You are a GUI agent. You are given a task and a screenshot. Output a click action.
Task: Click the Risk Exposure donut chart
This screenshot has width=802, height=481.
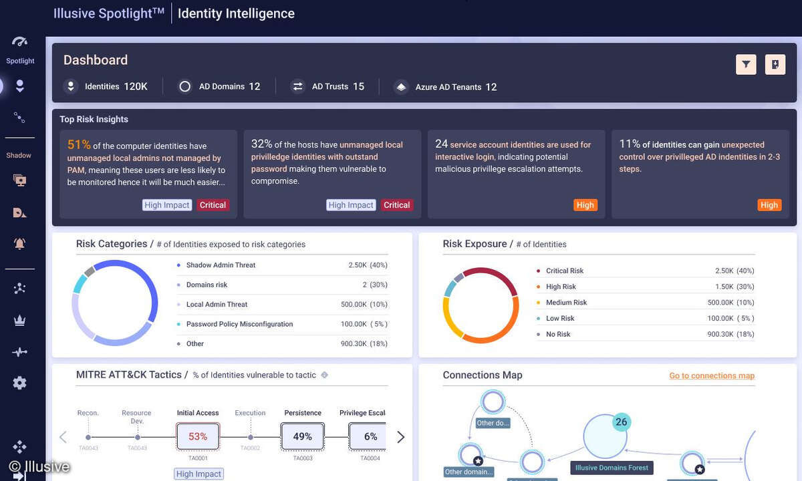pyautogui.click(x=481, y=305)
